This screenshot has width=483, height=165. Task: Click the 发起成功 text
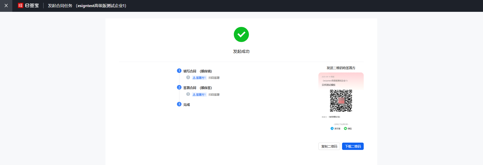(241, 51)
